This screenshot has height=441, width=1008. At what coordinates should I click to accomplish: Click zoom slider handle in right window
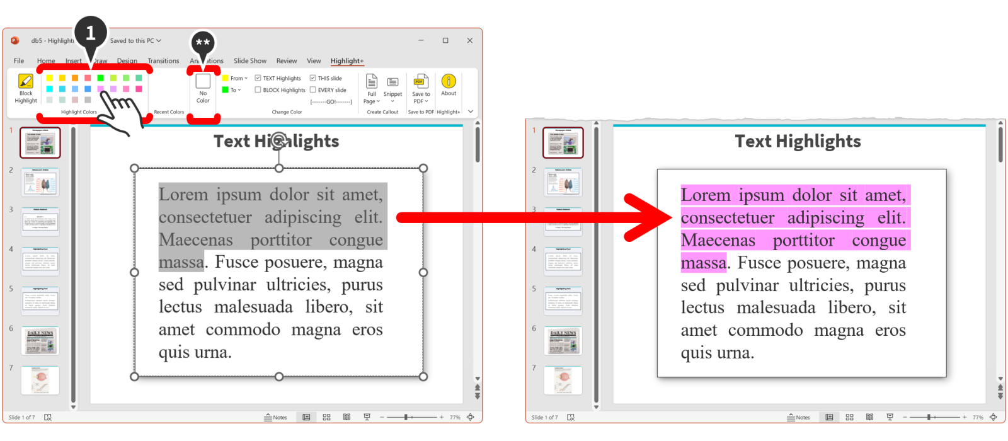pos(929,417)
